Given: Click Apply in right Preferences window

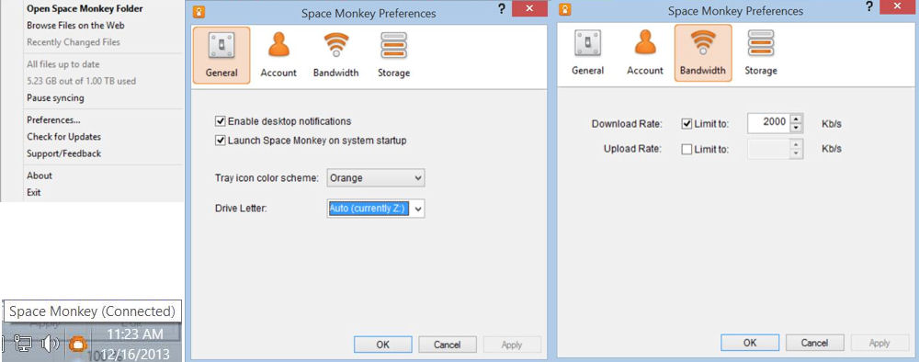Looking at the screenshot, I should click(x=879, y=343).
